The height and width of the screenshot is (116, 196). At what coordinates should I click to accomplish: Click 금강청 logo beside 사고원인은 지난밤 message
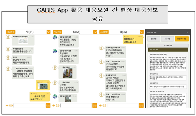tap(55, 37)
